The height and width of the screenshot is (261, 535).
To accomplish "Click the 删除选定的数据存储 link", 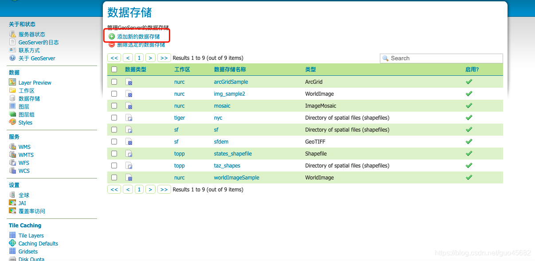I will 141,45.
